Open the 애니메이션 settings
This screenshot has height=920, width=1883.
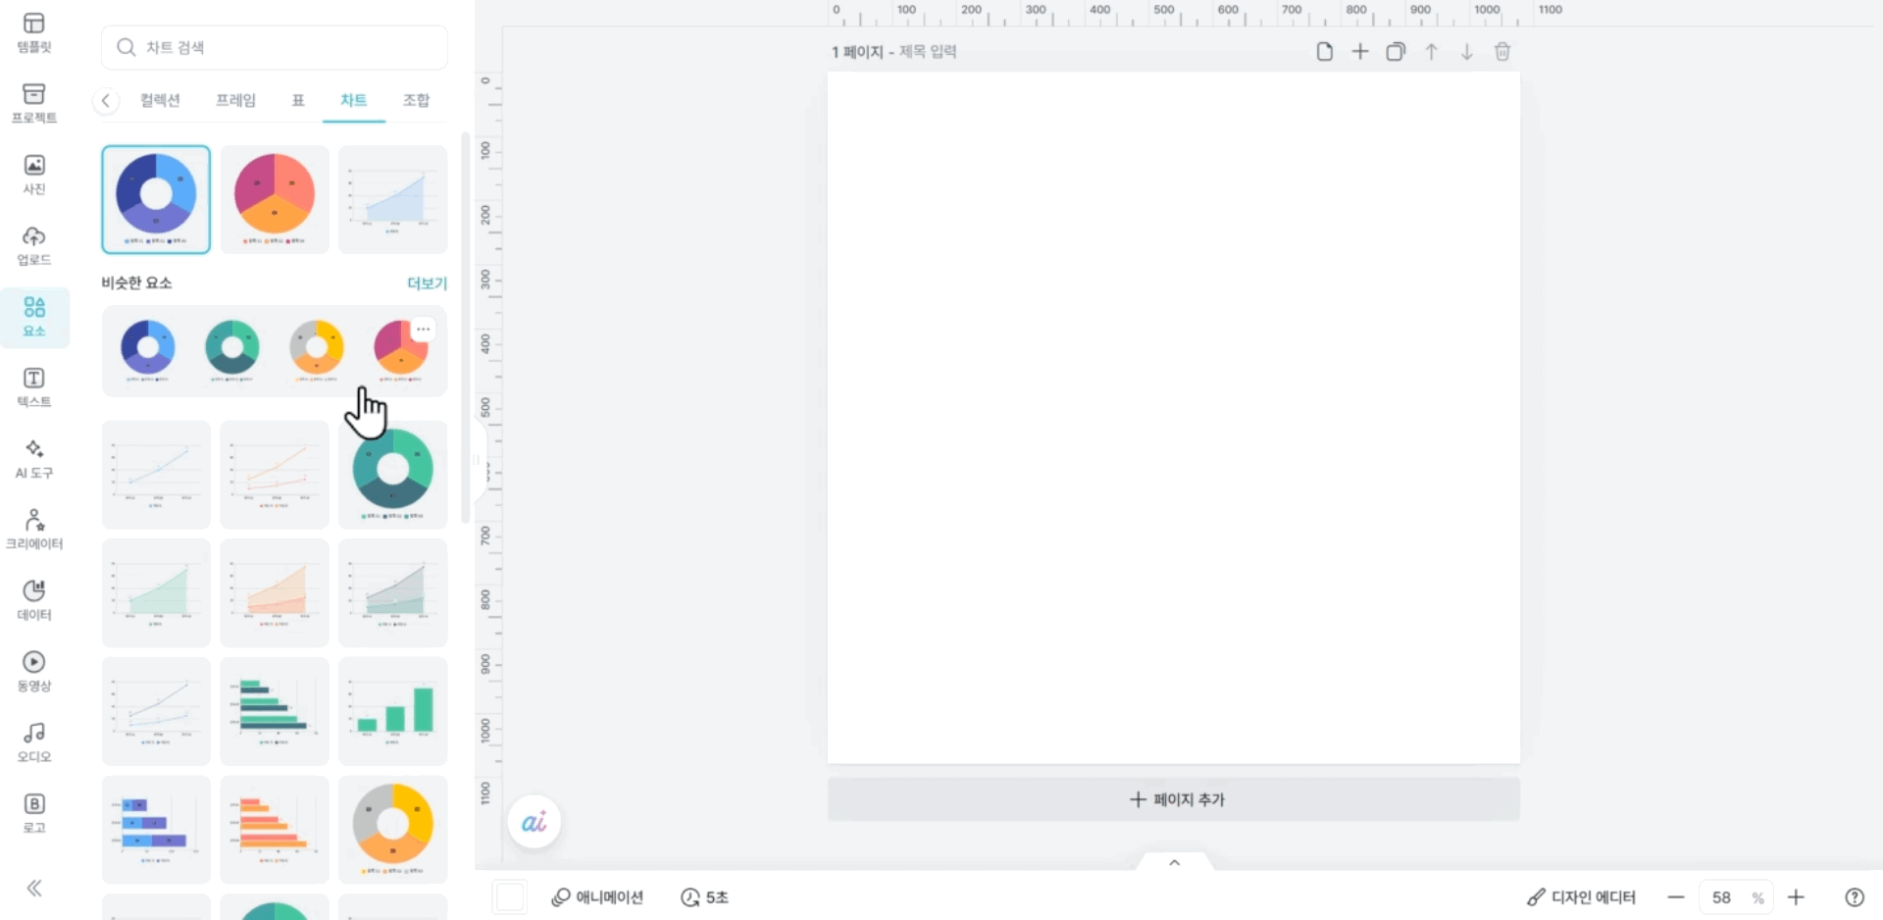click(x=597, y=897)
